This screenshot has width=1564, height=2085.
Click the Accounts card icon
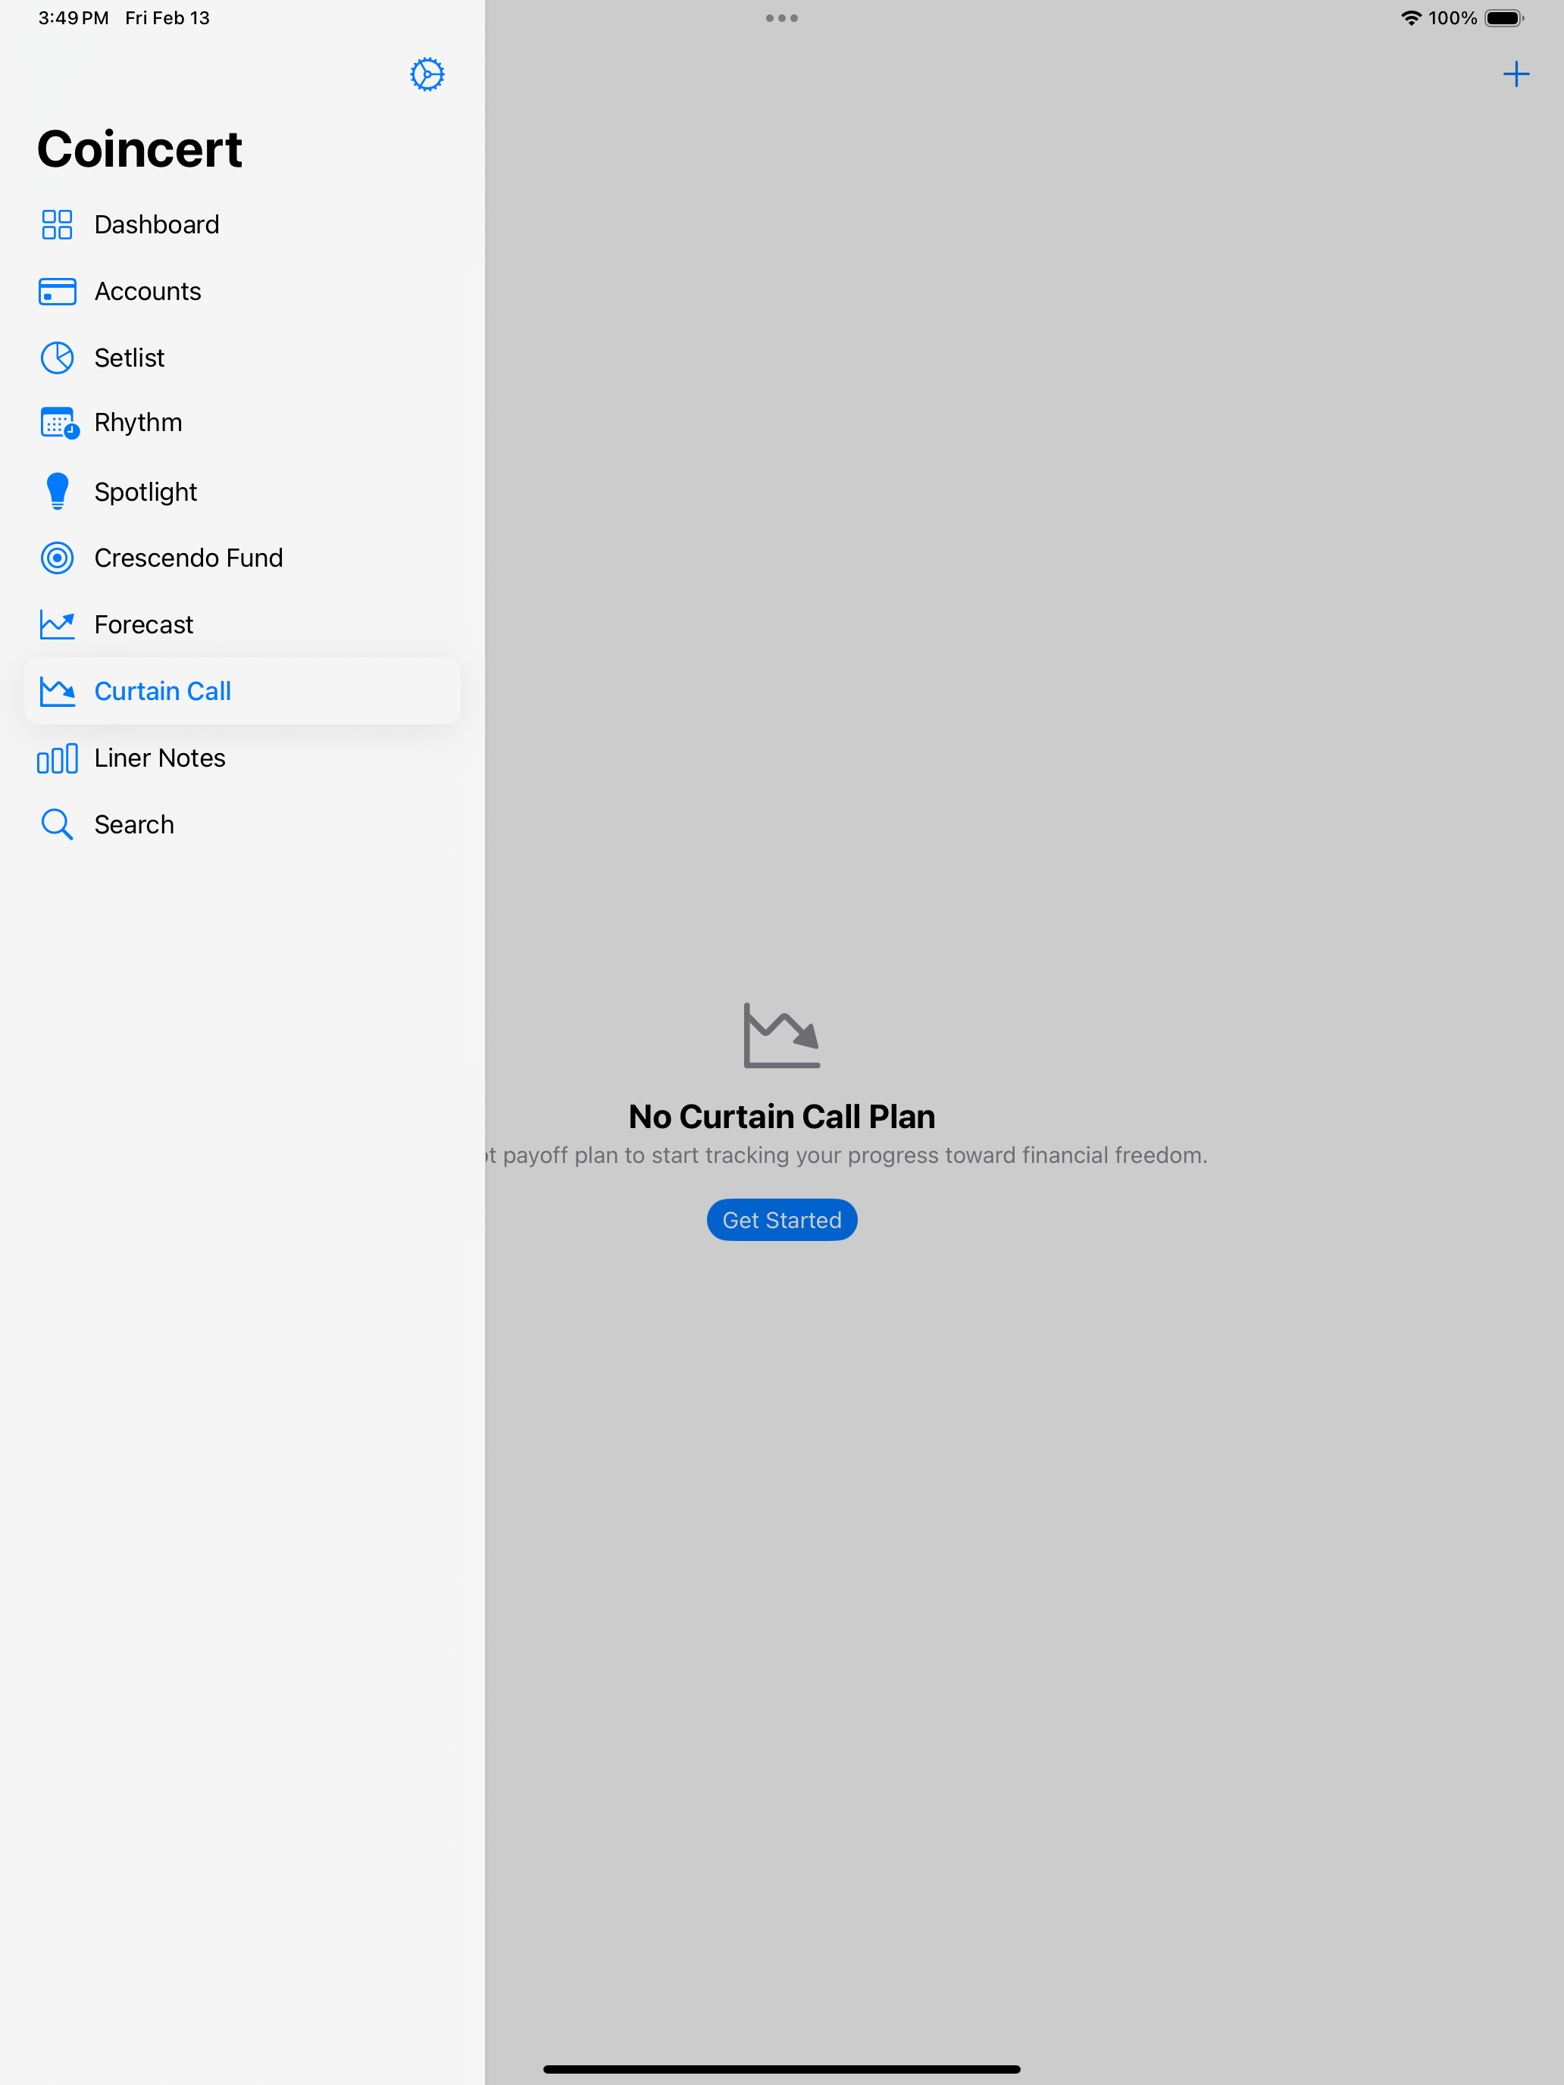tap(57, 291)
